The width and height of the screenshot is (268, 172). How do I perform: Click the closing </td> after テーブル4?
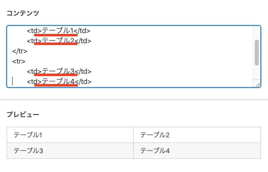pyautogui.click(x=83, y=81)
